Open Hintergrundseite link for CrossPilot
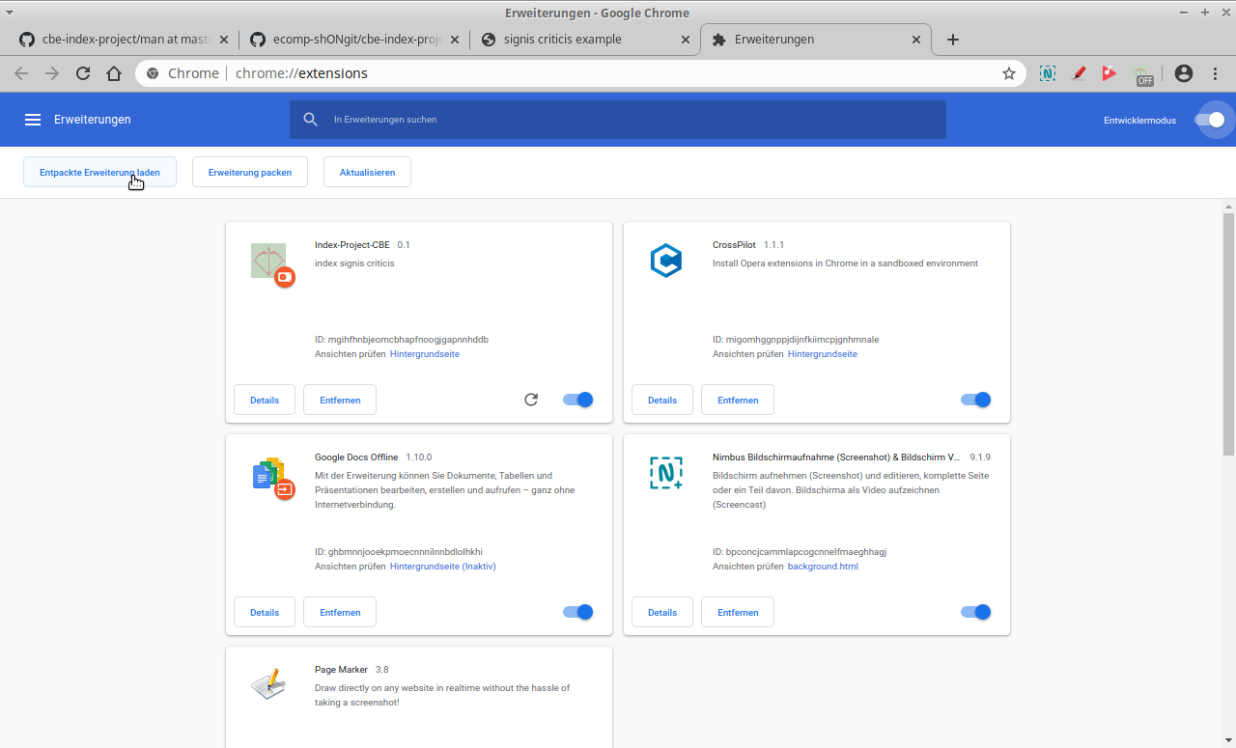The height and width of the screenshot is (748, 1236). click(x=823, y=354)
